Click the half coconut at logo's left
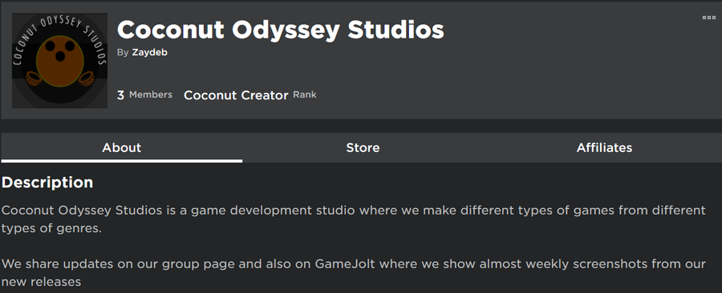The height and width of the screenshot is (293, 722). click(x=33, y=78)
